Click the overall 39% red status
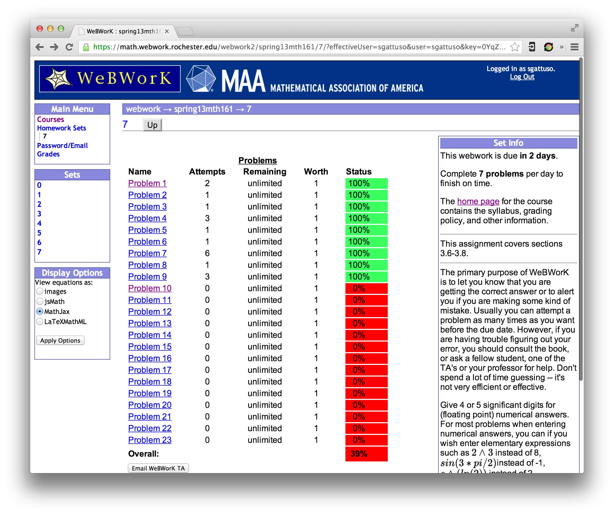 click(366, 454)
